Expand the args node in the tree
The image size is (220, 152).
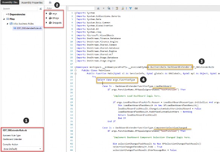tap(46, 14)
